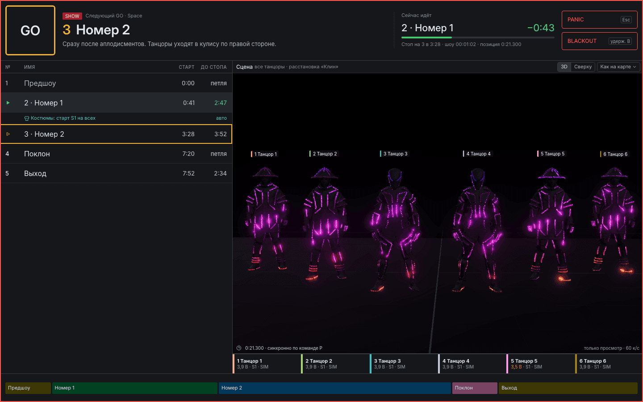The image size is (643, 402).
Task: Click the 4 Танцор 4 label in 3D scene
Action: click(x=477, y=154)
